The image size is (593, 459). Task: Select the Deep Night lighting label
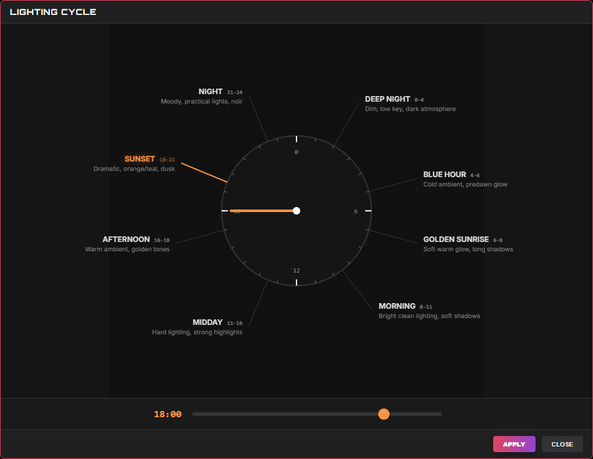point(387,99)
